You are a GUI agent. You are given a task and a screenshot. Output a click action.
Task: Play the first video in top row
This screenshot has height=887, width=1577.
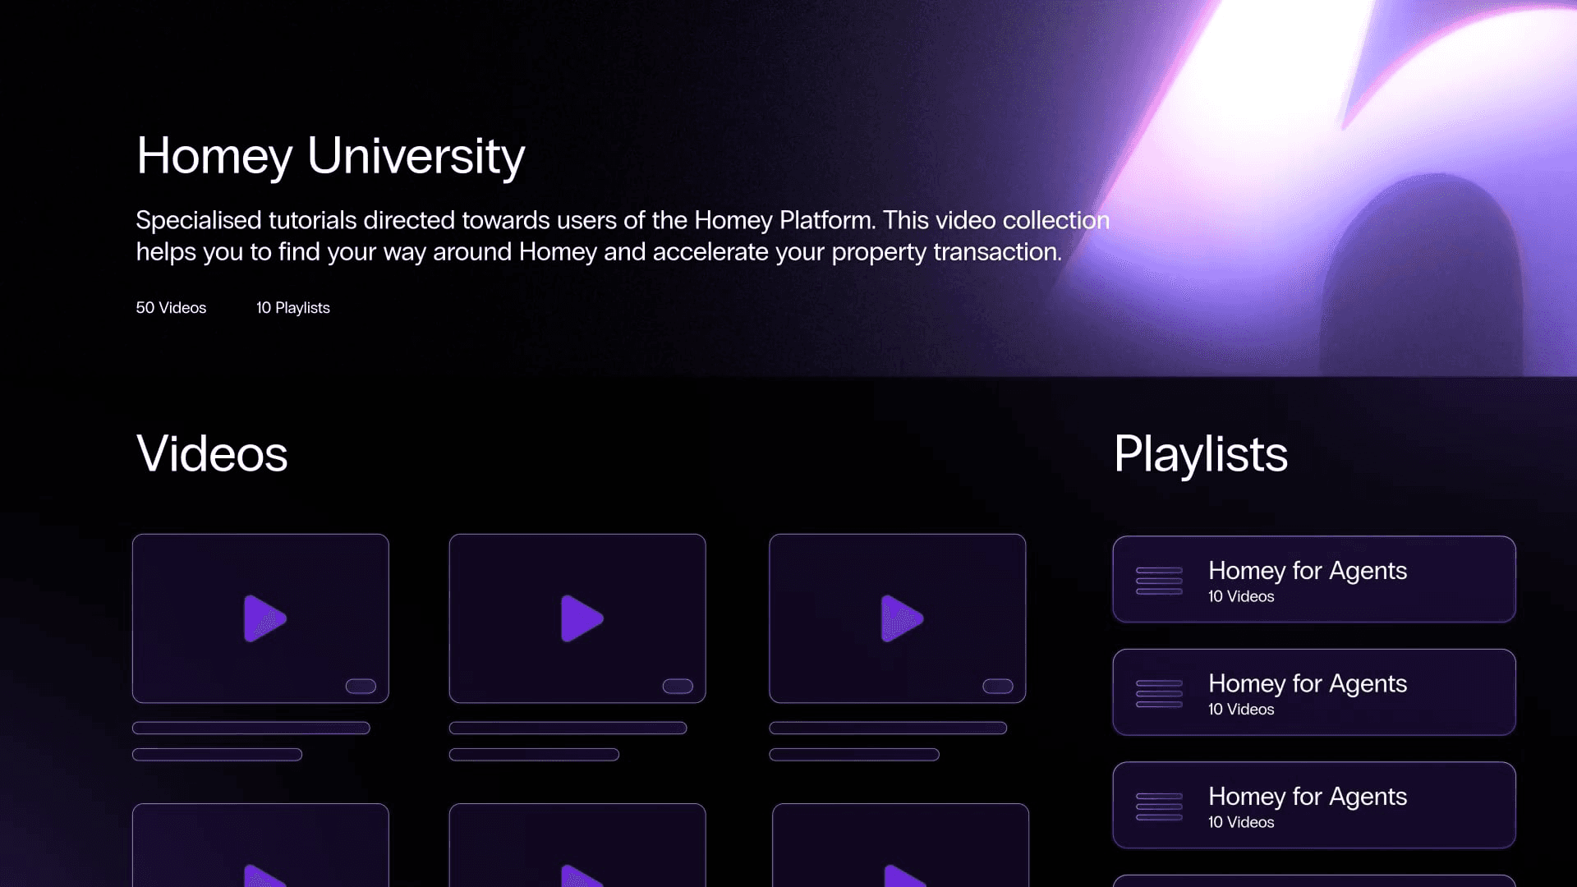click(264, 618)
